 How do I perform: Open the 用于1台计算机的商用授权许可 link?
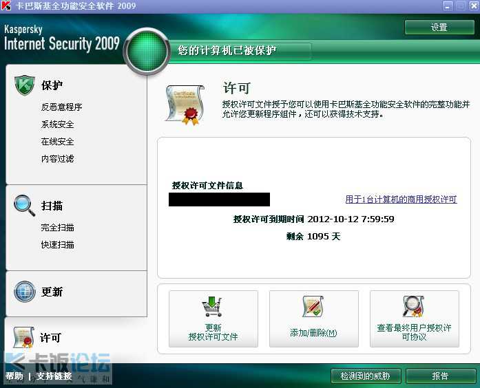401,200
